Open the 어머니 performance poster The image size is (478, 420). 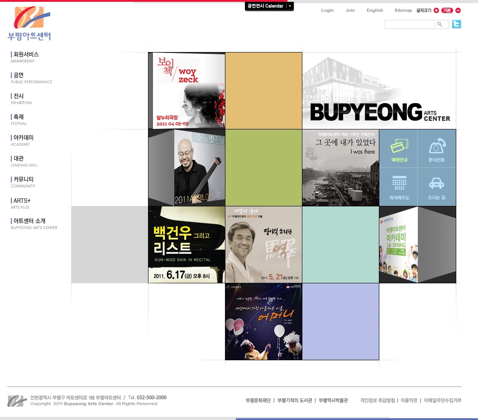point(264,321)
